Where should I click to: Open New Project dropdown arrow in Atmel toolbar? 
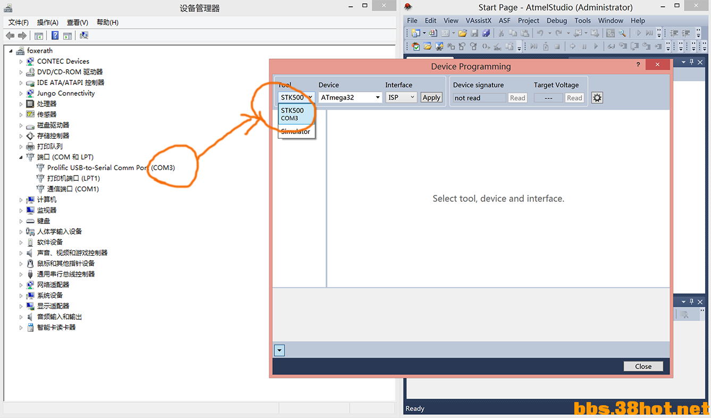click(x=424, y=33)
